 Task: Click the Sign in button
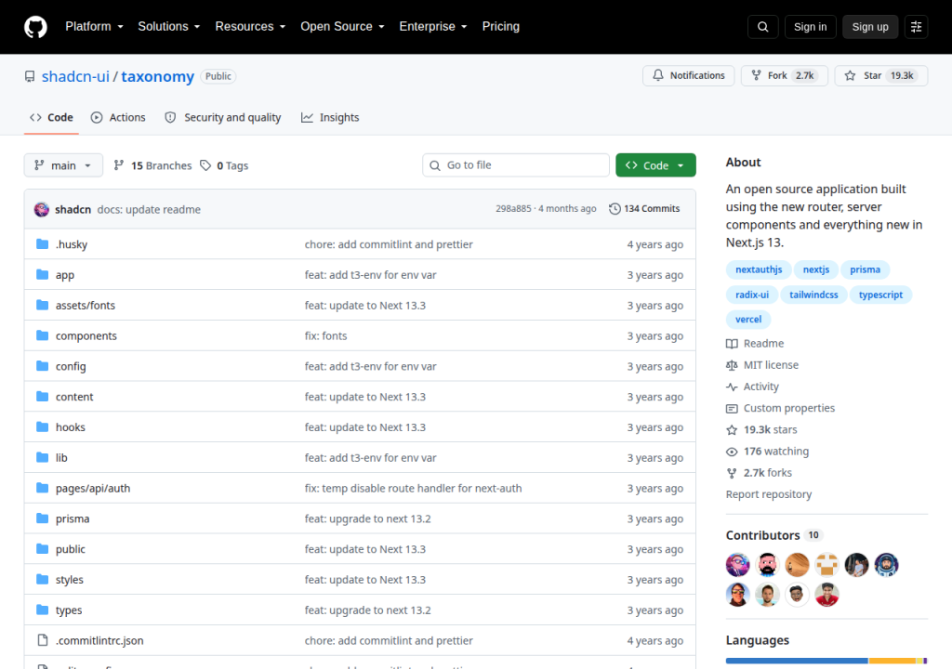pyautogui.click(x=810, y=27)
